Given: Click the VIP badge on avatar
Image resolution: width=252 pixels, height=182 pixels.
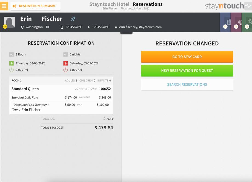Looking at the screenshot, I should [5, 27].
